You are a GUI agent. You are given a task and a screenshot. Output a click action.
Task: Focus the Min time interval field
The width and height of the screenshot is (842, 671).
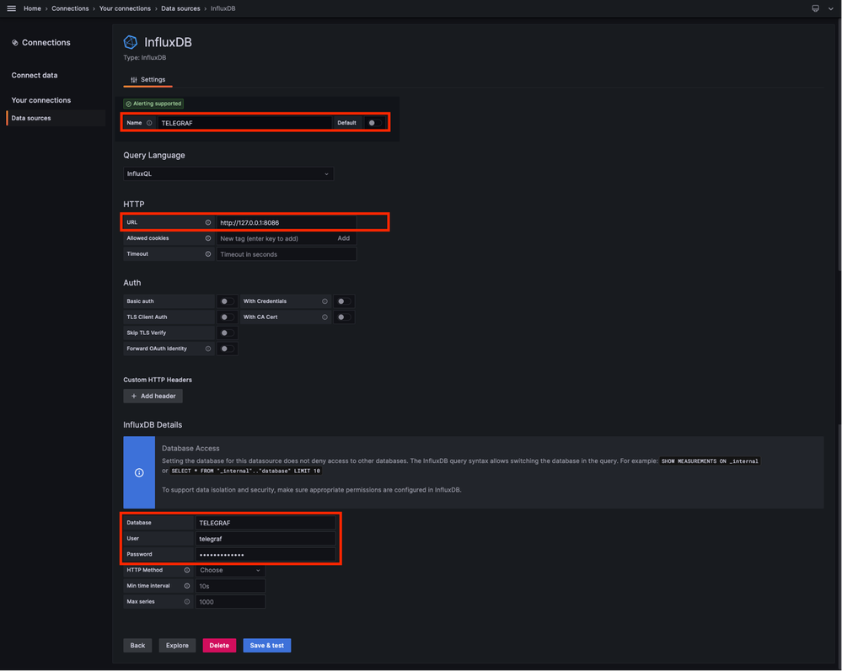coord(230,586)
